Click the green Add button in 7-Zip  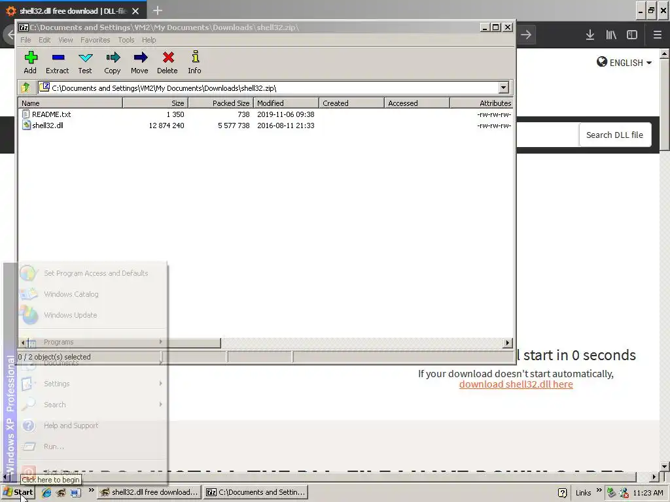click(30, 62)
